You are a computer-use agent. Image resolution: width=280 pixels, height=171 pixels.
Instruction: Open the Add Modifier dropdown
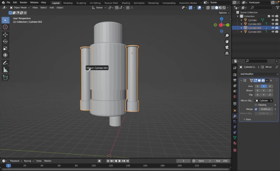point(259,74)
